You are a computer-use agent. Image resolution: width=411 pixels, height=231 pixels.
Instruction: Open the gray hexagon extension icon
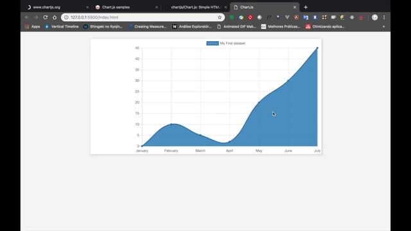(352, 17)
